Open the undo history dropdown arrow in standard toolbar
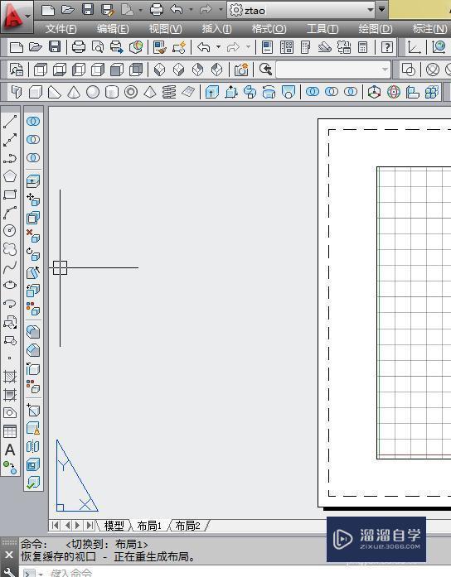This screenshot has height=577, width=451. [218, 47]
